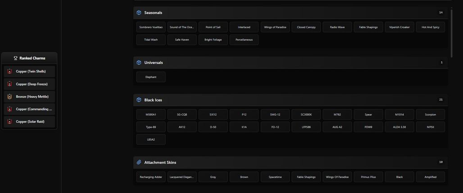This screenshot has width=463, height=193.
Task: Select the Recharging Adder attachment skin
Action: 151,177
